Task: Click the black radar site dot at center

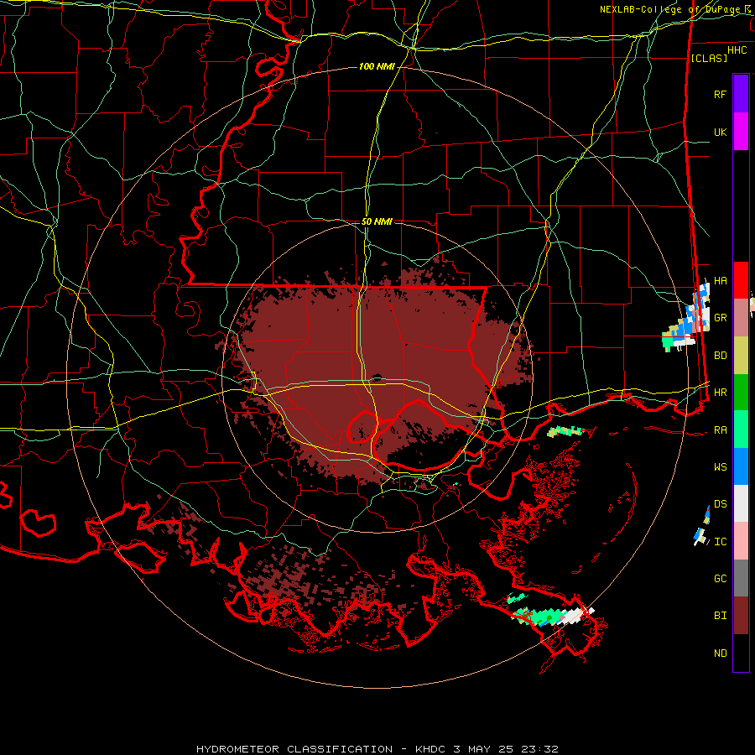Action: point(377,377)
